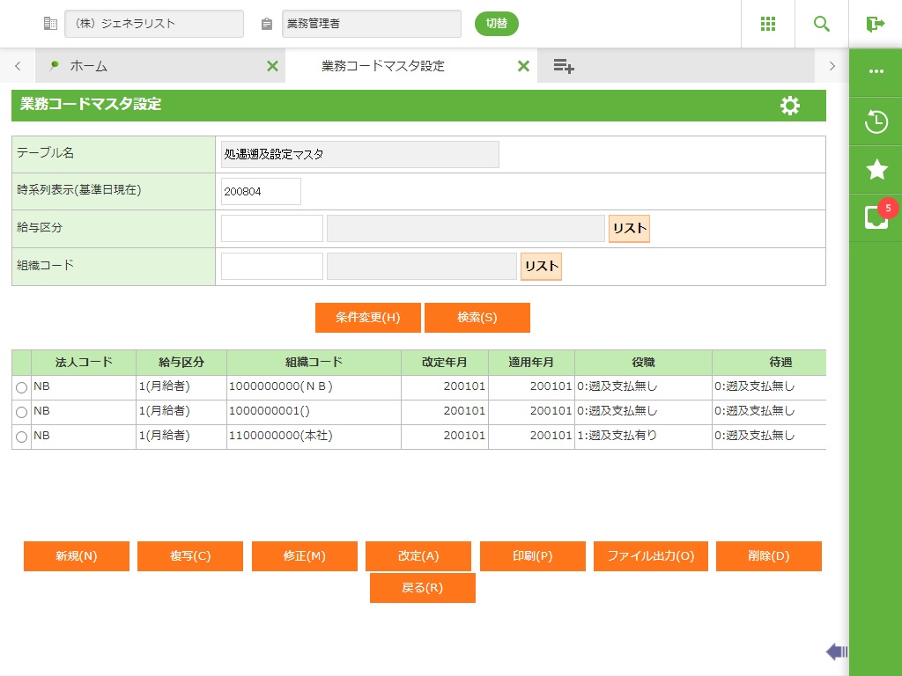
Task: Click the search magnifier icon
Action: (x=822, y=24)
